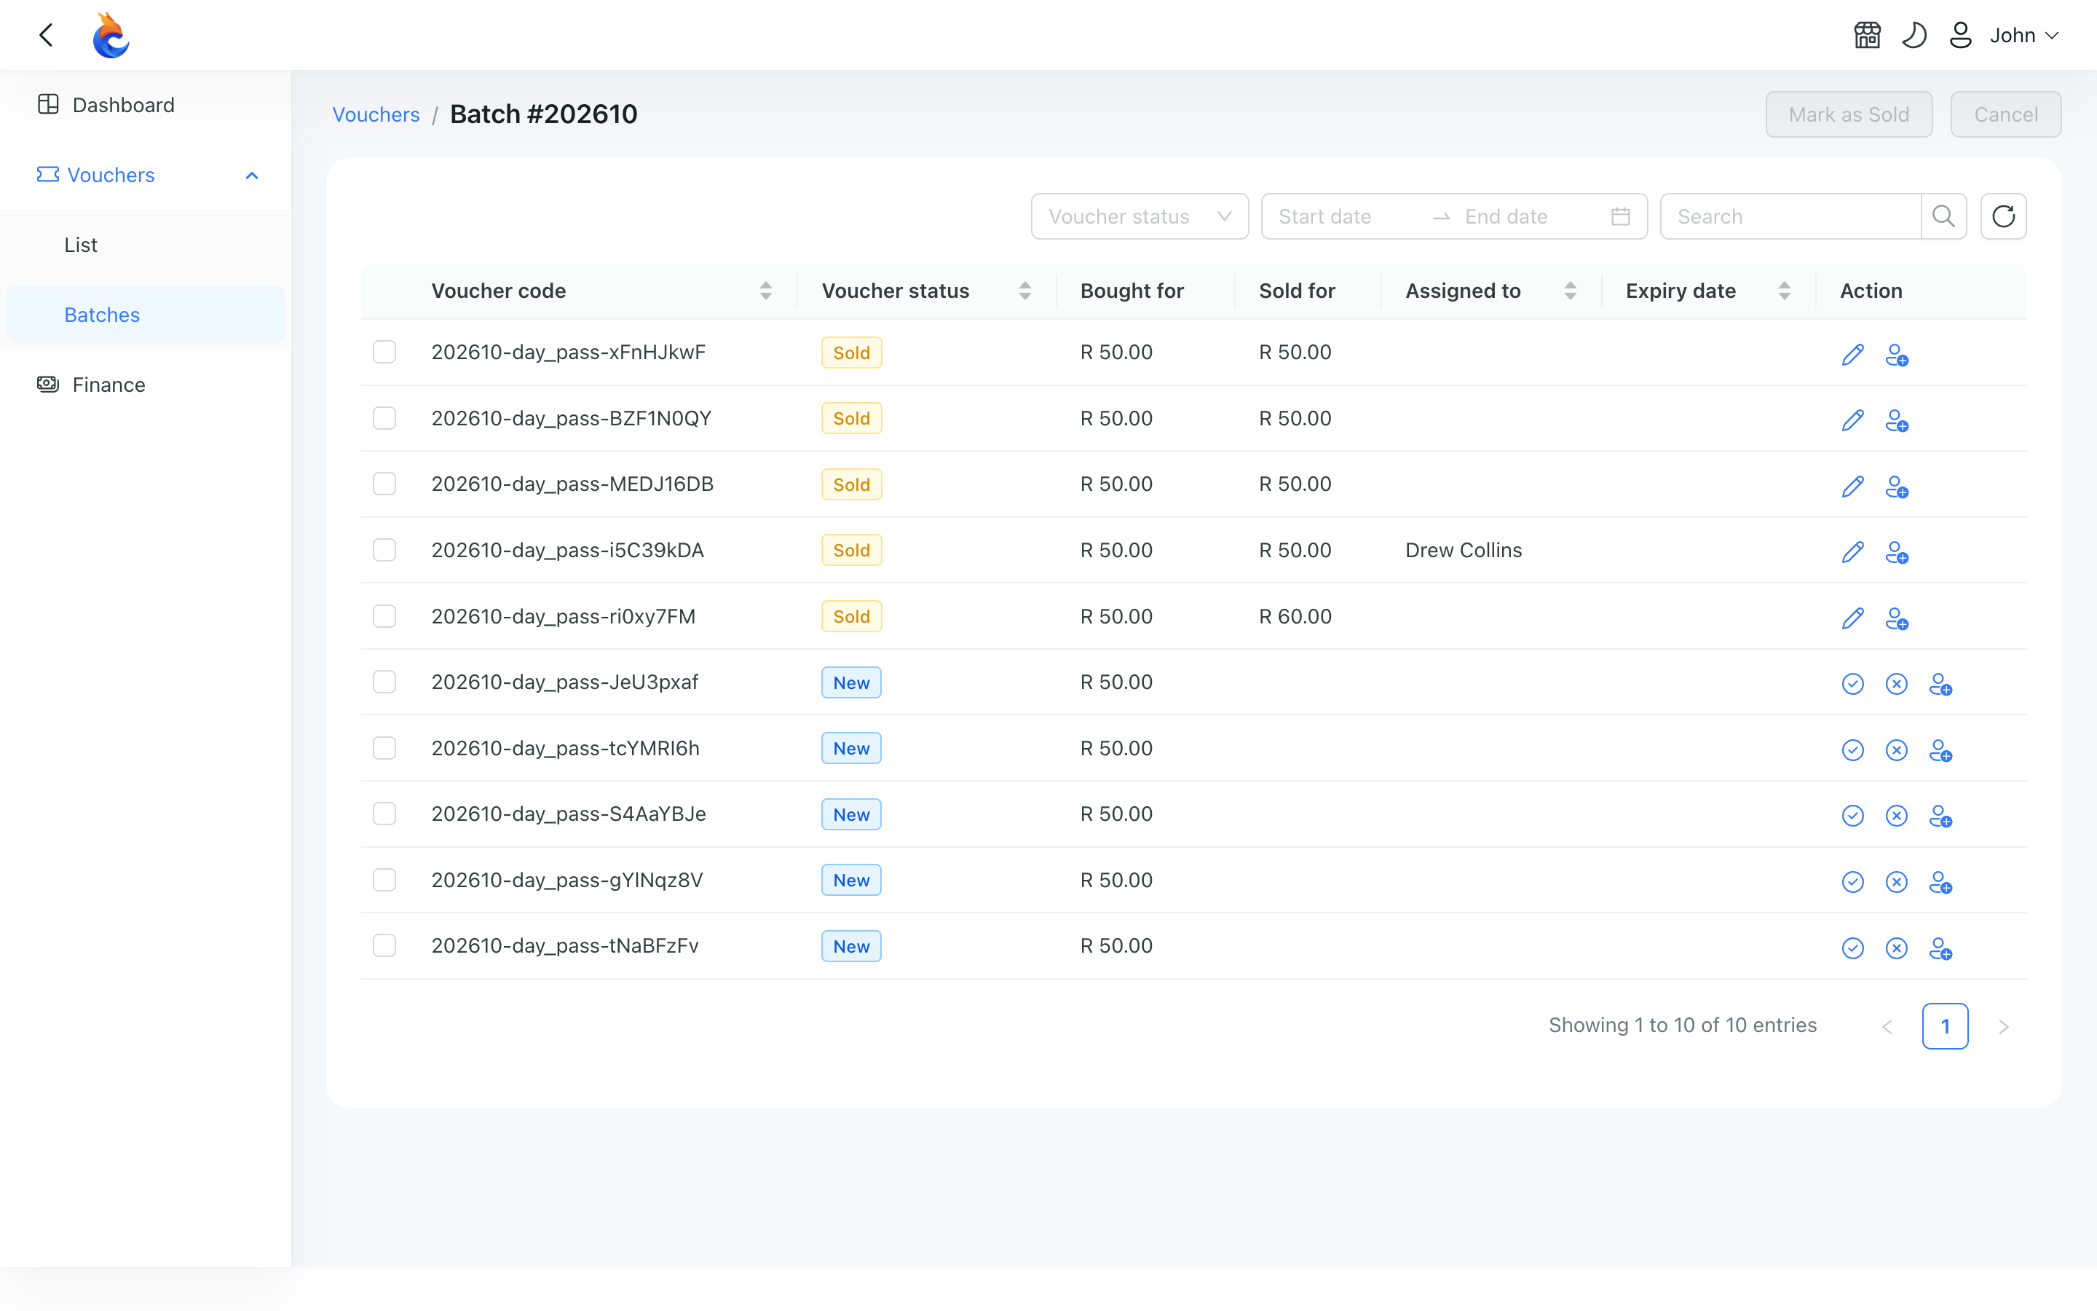This screenshot has height=1311, width=2097.
Task: Click the refresh table icon
Action: 2003,216
